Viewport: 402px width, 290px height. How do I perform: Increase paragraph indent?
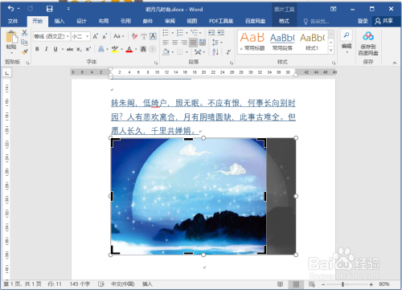221,33
